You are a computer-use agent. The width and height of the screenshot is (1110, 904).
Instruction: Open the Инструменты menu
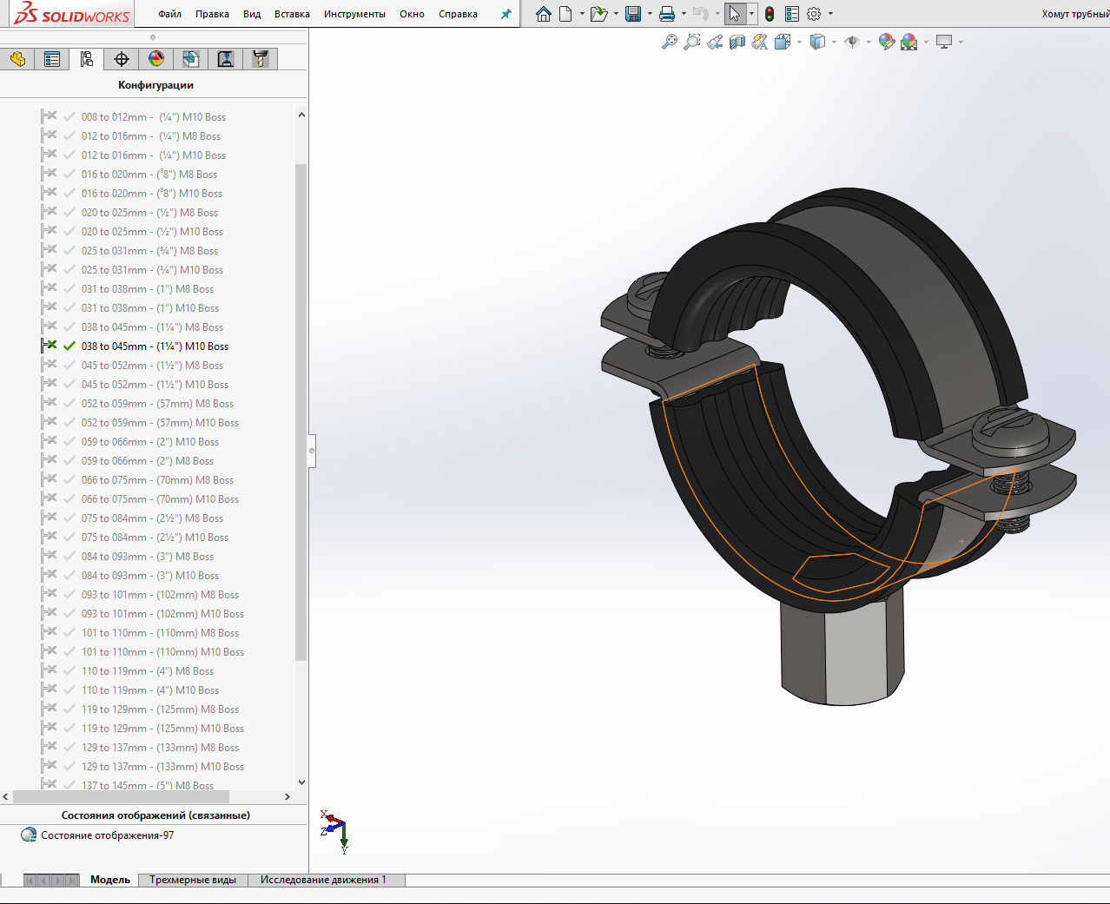coord(354,14)
